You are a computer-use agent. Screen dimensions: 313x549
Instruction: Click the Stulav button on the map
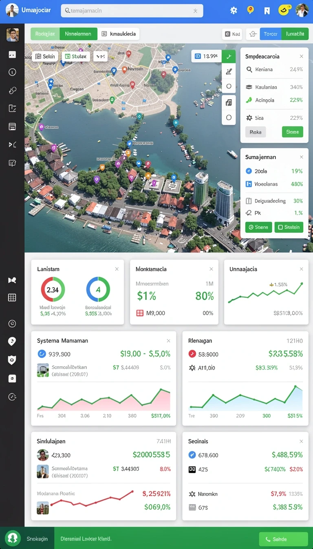click(x=76, y=56)
